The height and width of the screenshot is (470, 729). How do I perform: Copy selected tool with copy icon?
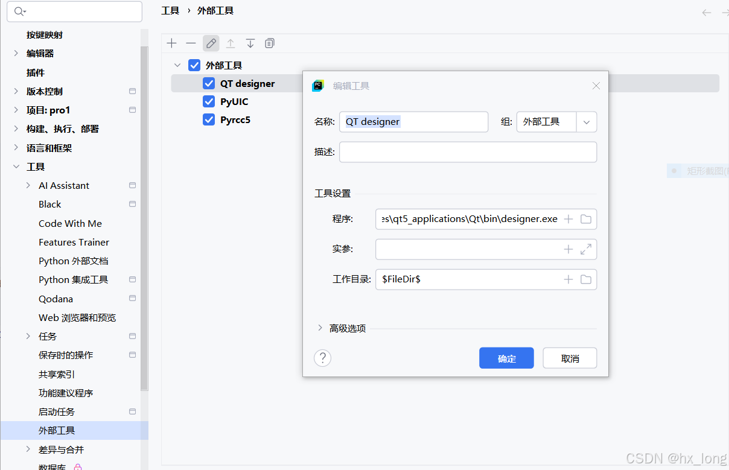point(270,43)
